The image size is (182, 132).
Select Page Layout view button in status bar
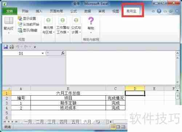coord(118,127)
